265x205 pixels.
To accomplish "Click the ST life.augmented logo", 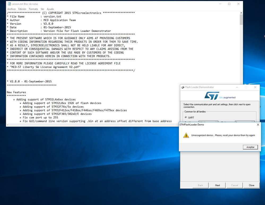I will pyautogui.click(x=220, y=96).
